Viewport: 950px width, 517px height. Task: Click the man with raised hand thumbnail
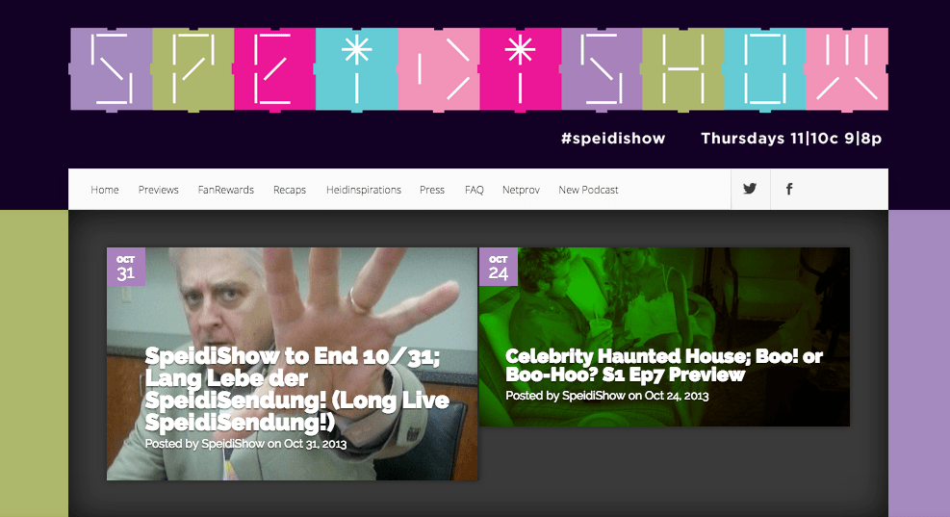click(x=292, y=364)
